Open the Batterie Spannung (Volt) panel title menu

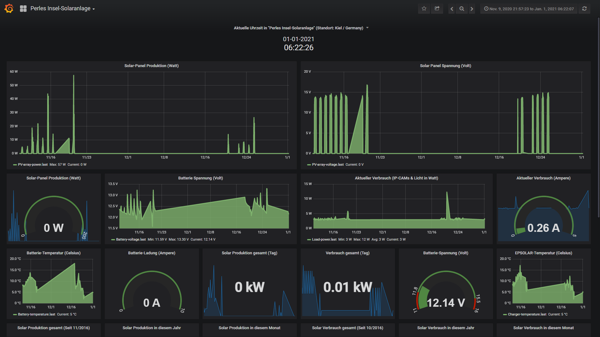point(200,178)
